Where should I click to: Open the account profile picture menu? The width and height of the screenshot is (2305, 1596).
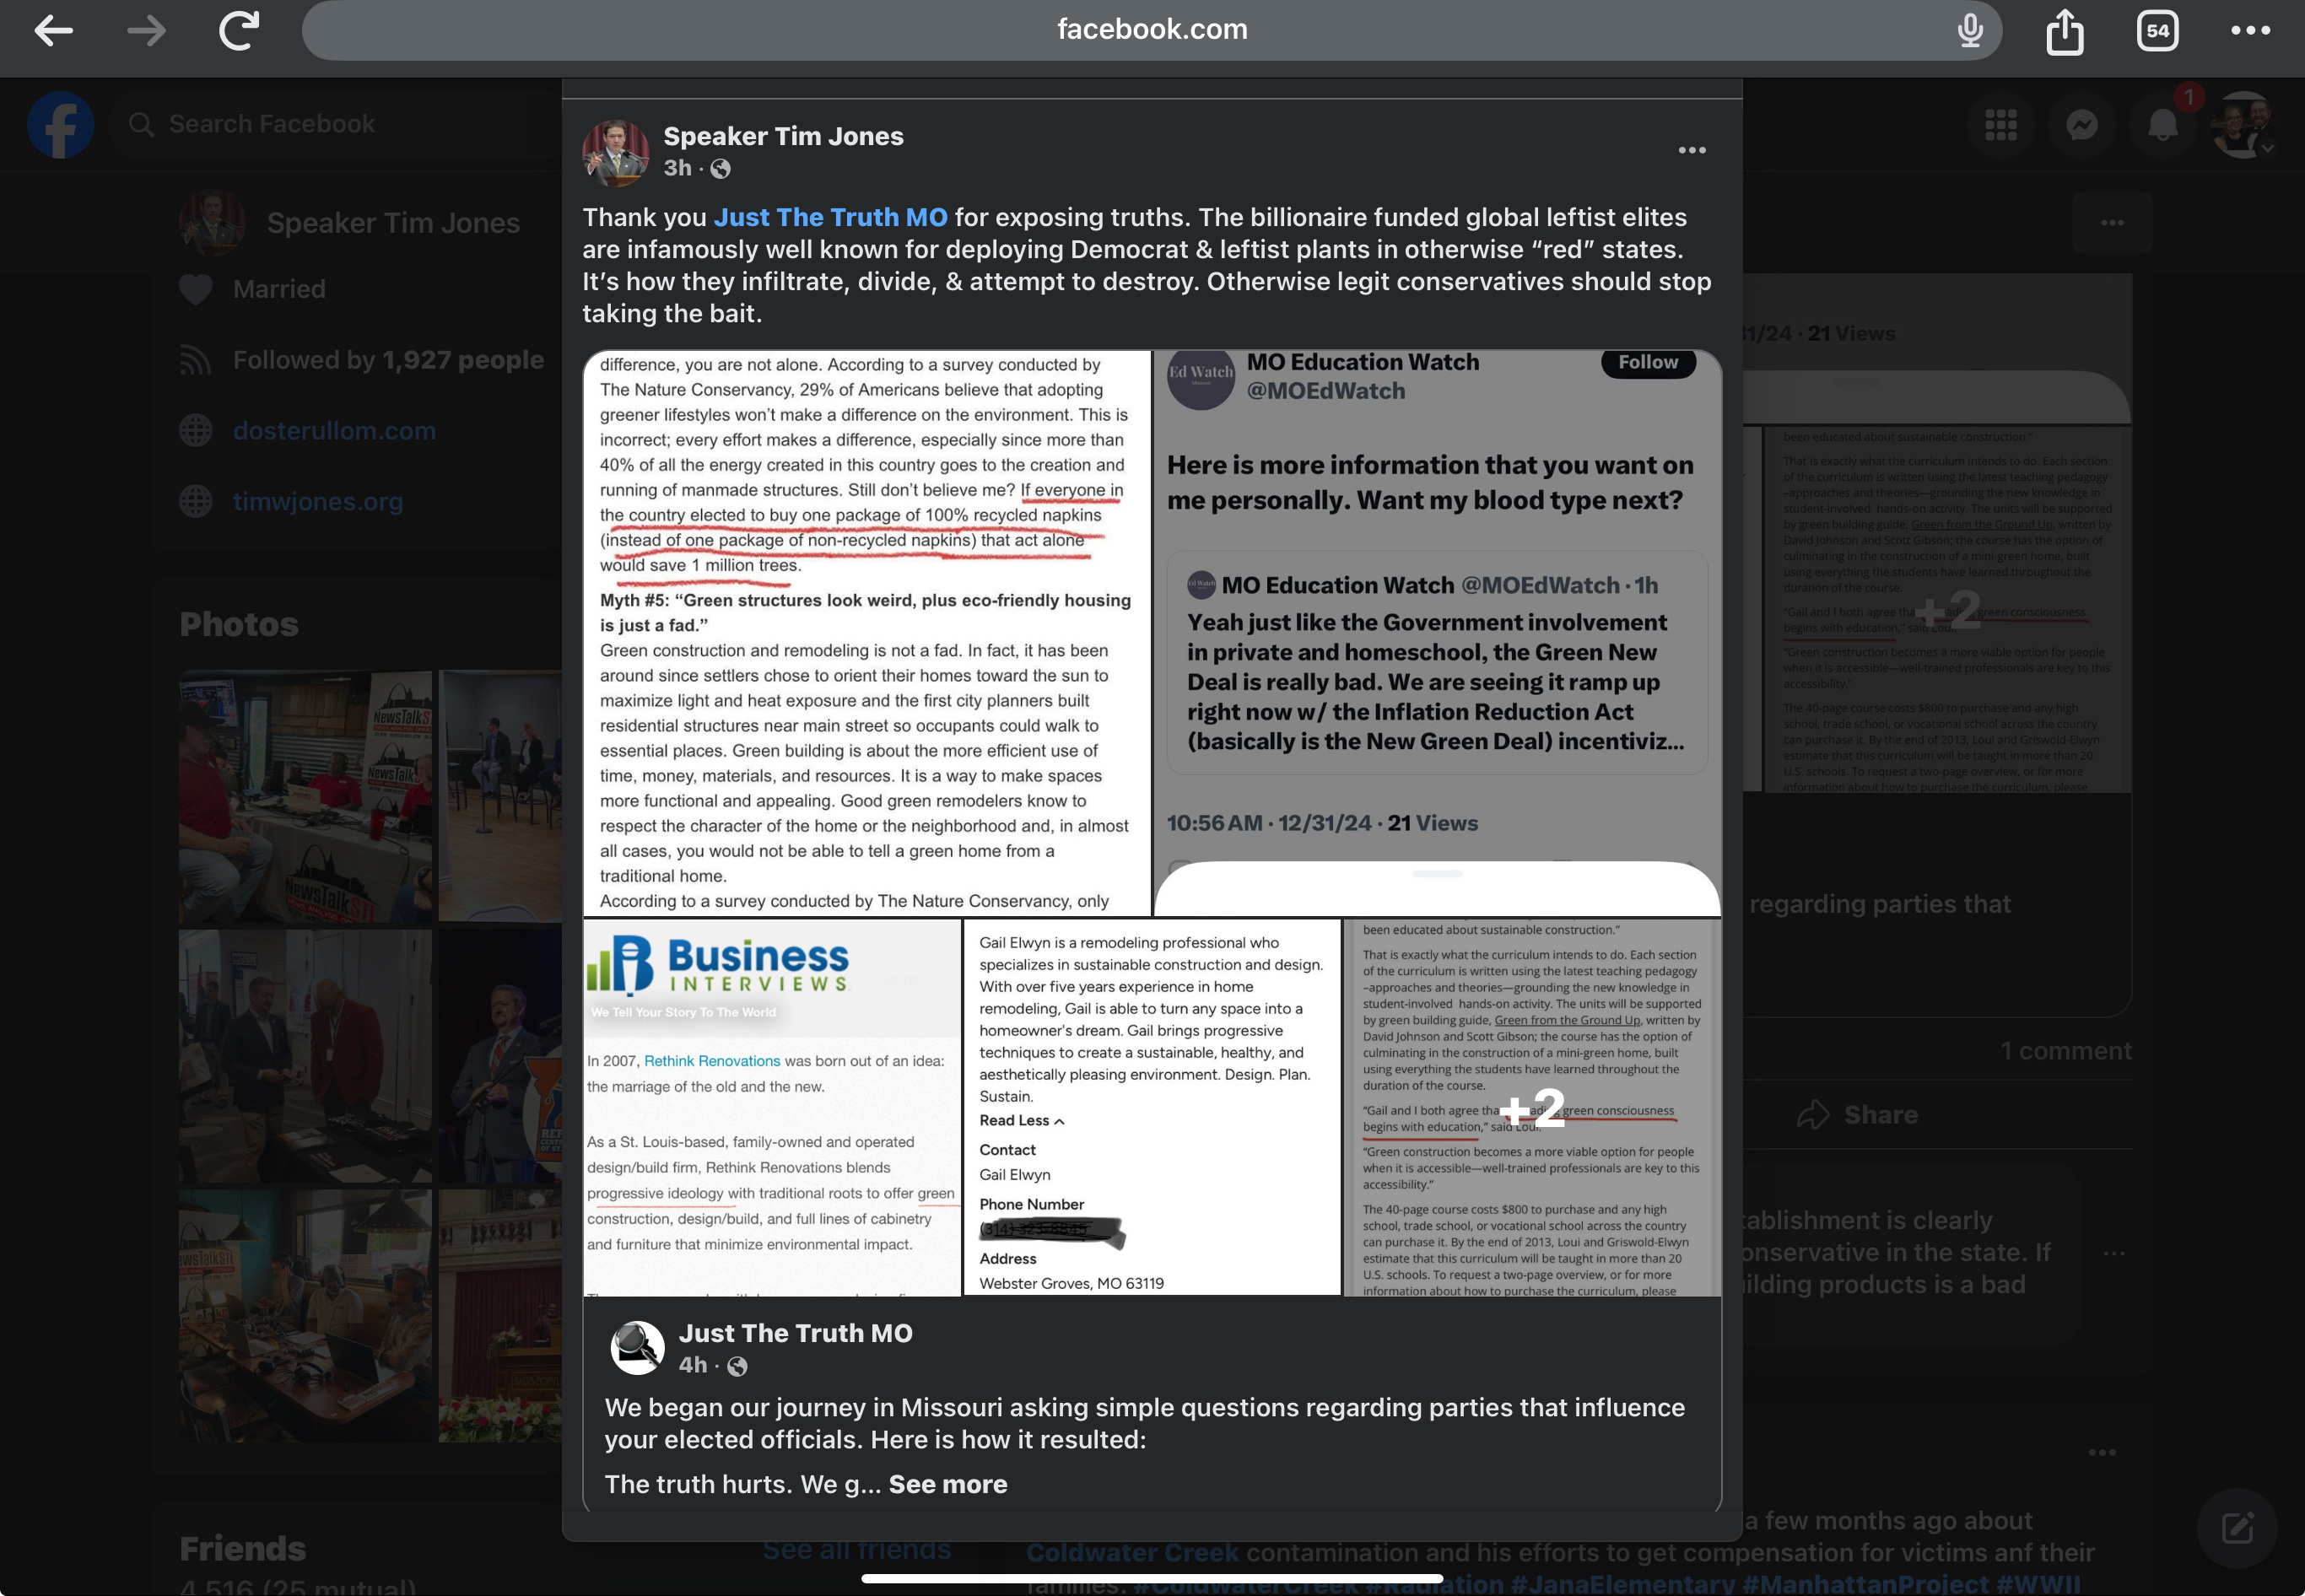pos(2243,125)
